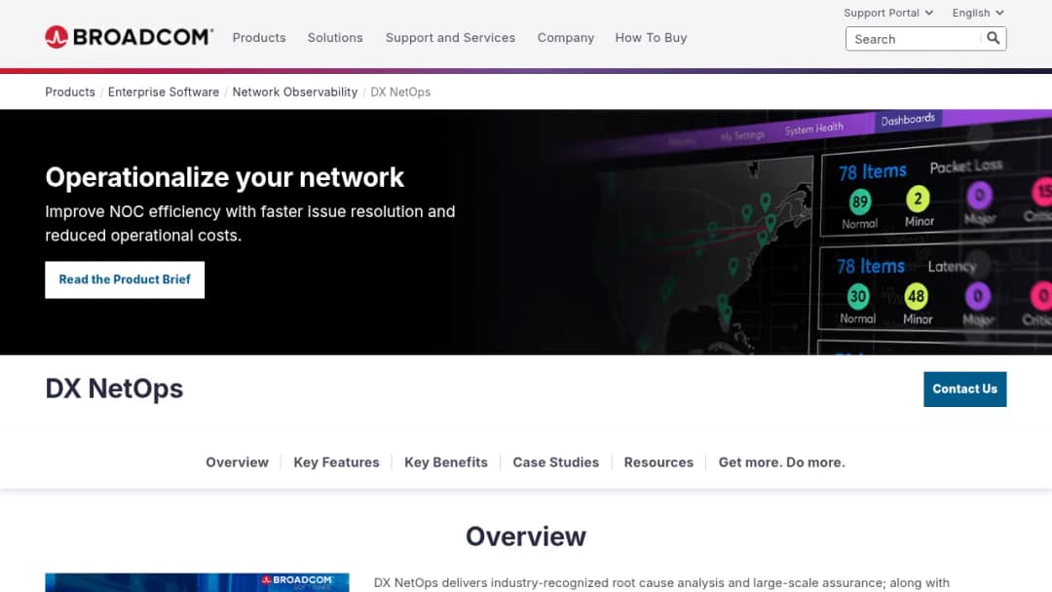Image resolution: width=1052 pixels, height=592 pixels.
Task: Expand the English language dropdown
Action: [x=978, y=13]
